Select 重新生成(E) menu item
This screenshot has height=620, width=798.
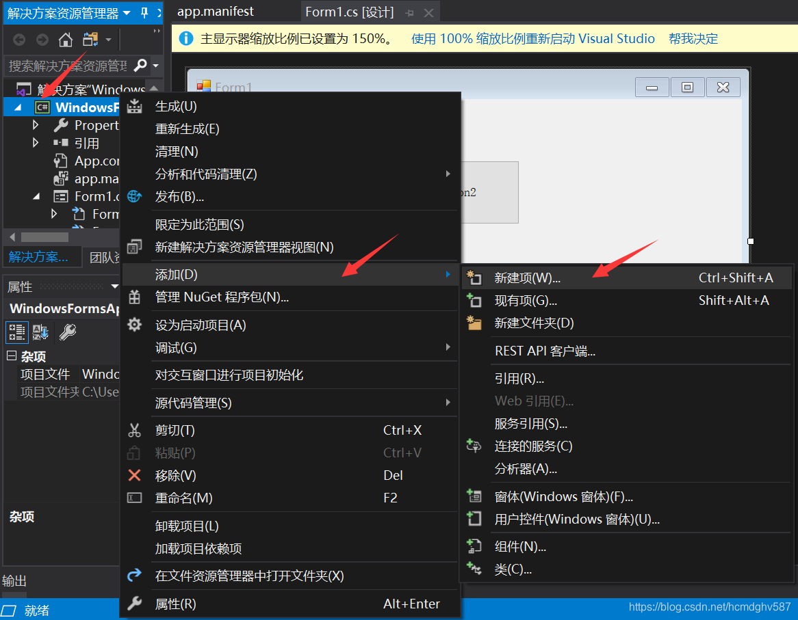click(290, 129)
